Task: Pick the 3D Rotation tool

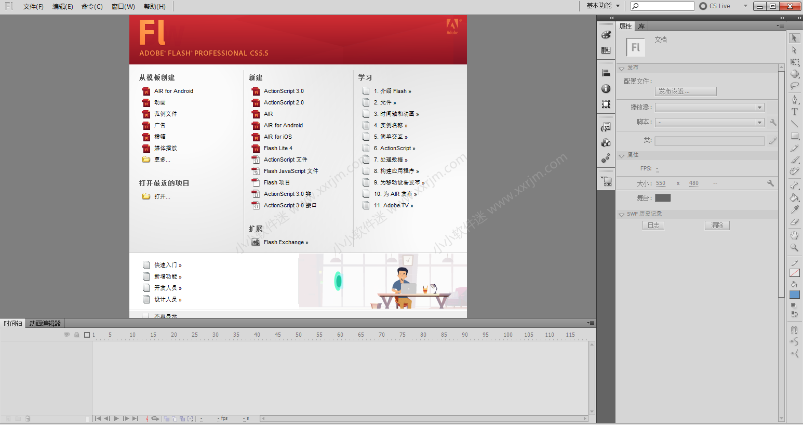Action: [x=794, y=74]
